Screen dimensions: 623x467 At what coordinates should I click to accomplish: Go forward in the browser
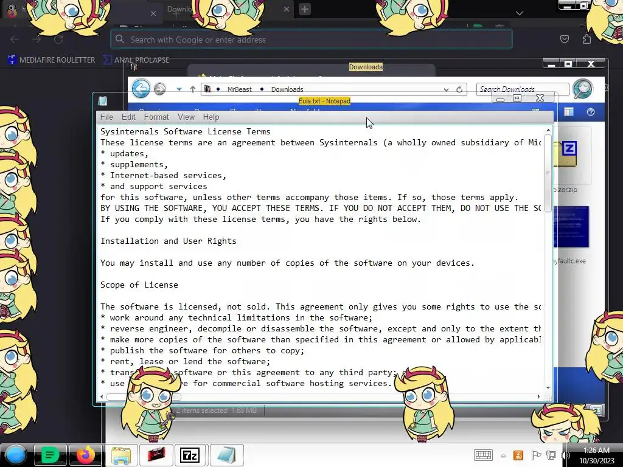click(37, 40)
